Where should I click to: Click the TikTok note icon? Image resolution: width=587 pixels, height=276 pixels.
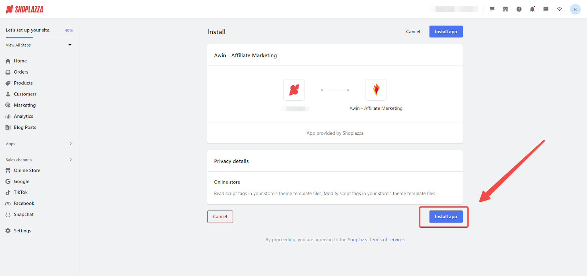(8, 193)
